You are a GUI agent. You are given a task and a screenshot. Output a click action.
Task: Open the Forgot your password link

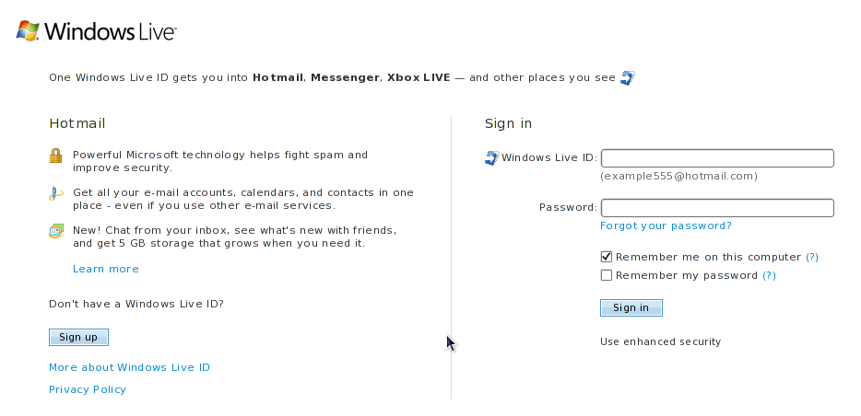[x=666, y=225]
